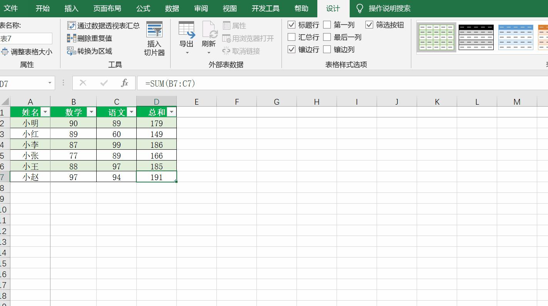The width and height of the screenshot is (548, 306).
Task: Enable the 第一列 checkbox
Action: (327, 25)
